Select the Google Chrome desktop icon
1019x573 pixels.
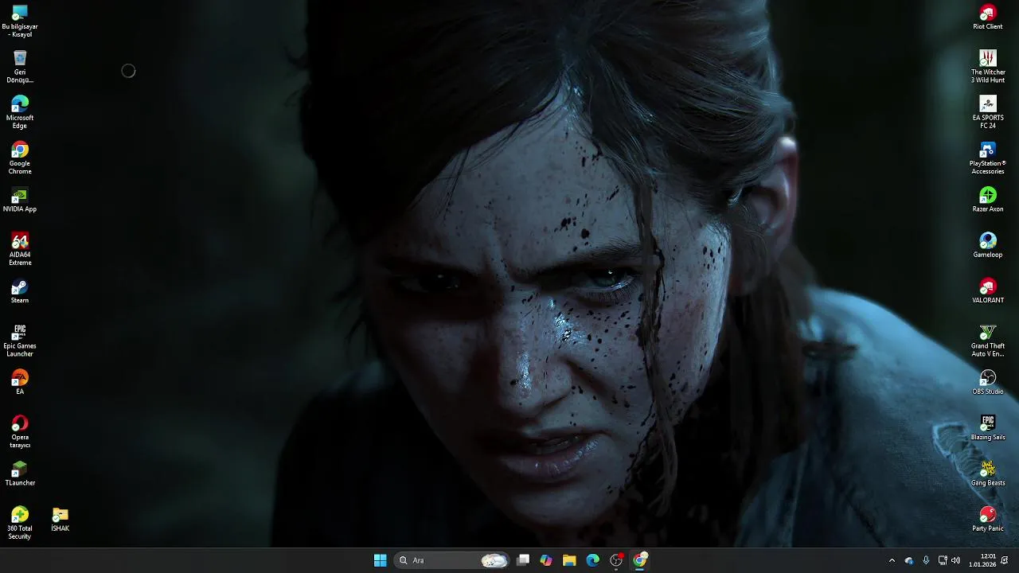(20, 158)
